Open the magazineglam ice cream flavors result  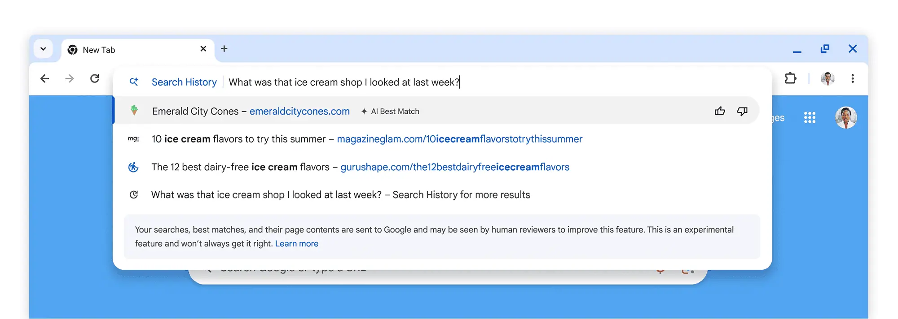366,139
